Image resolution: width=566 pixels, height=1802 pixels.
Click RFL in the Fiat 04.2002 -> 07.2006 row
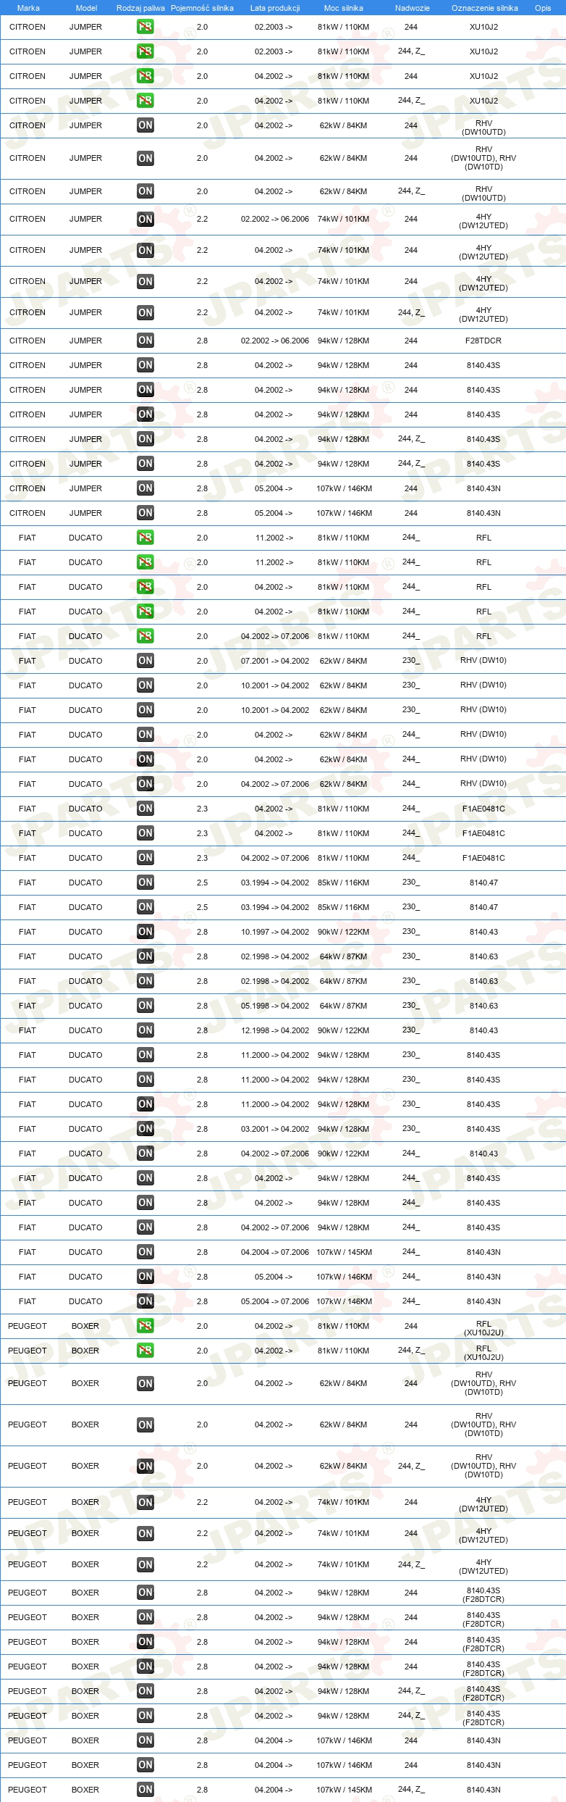[x=483, y=636]
